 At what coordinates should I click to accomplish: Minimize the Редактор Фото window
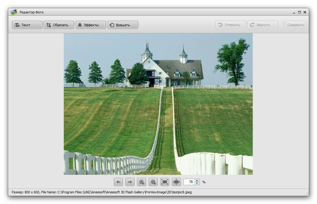pyautogui.click(x=294, y=12)
